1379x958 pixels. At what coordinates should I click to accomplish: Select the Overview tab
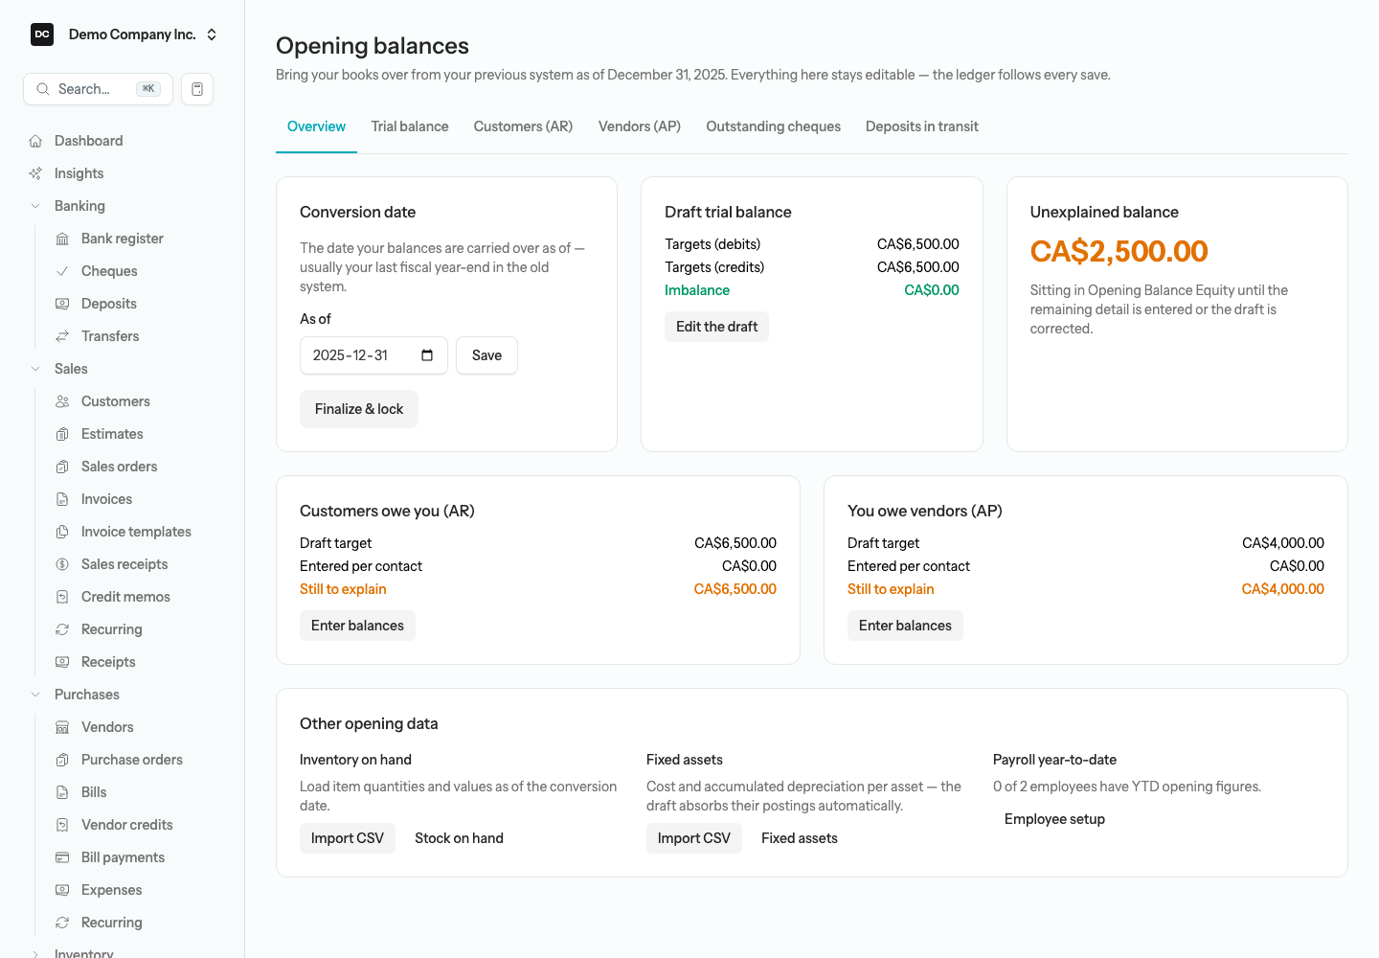click(x=316, y=126)
